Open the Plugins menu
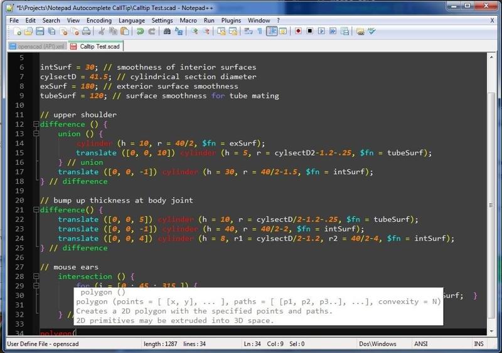502x353 pixels. click(x=231, y=20)
